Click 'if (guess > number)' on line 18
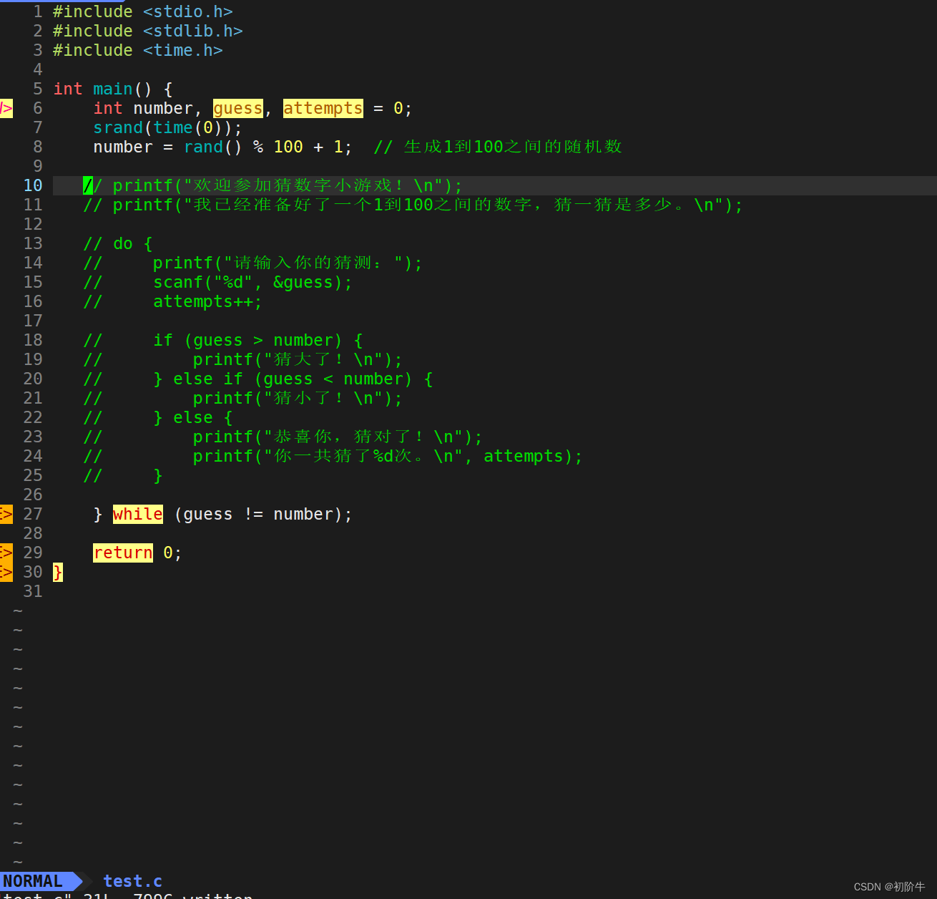Screen dimensions: 937x899 click(247, 341)
